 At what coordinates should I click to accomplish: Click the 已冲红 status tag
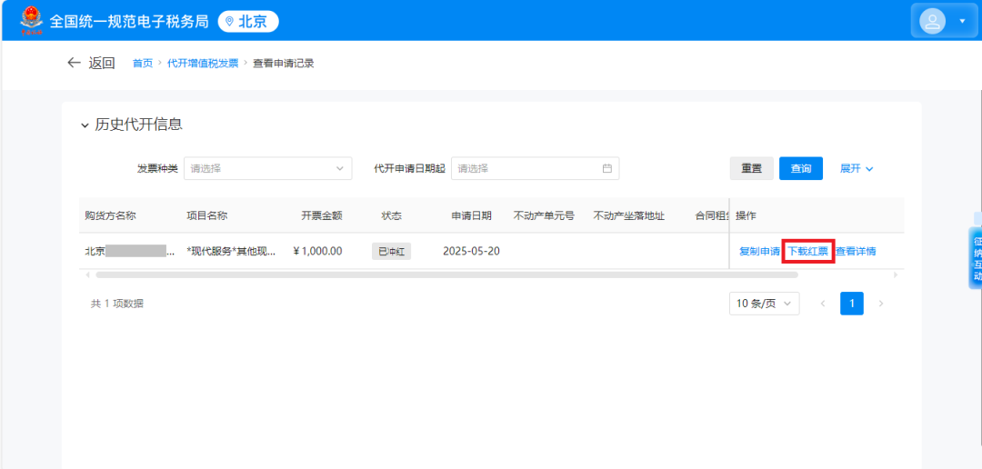point(391,252)
